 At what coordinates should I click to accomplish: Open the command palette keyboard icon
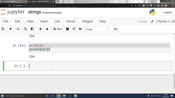115,29
